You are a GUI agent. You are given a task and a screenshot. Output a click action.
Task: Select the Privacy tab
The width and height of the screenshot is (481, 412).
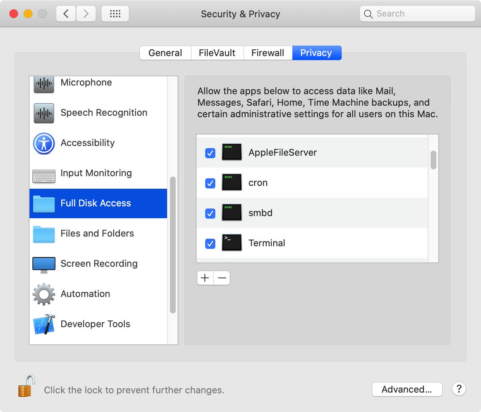317,53
